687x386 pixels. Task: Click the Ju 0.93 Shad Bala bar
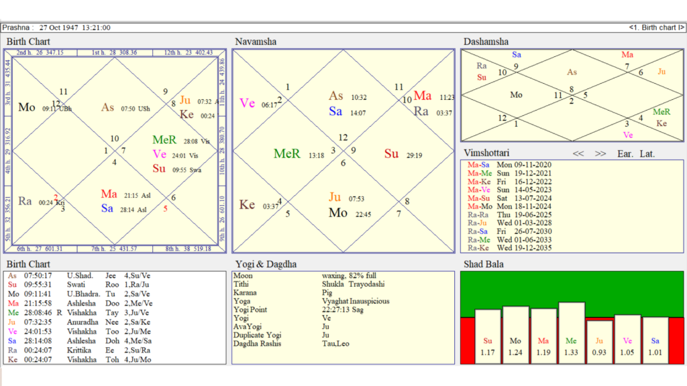pos(599,342)
